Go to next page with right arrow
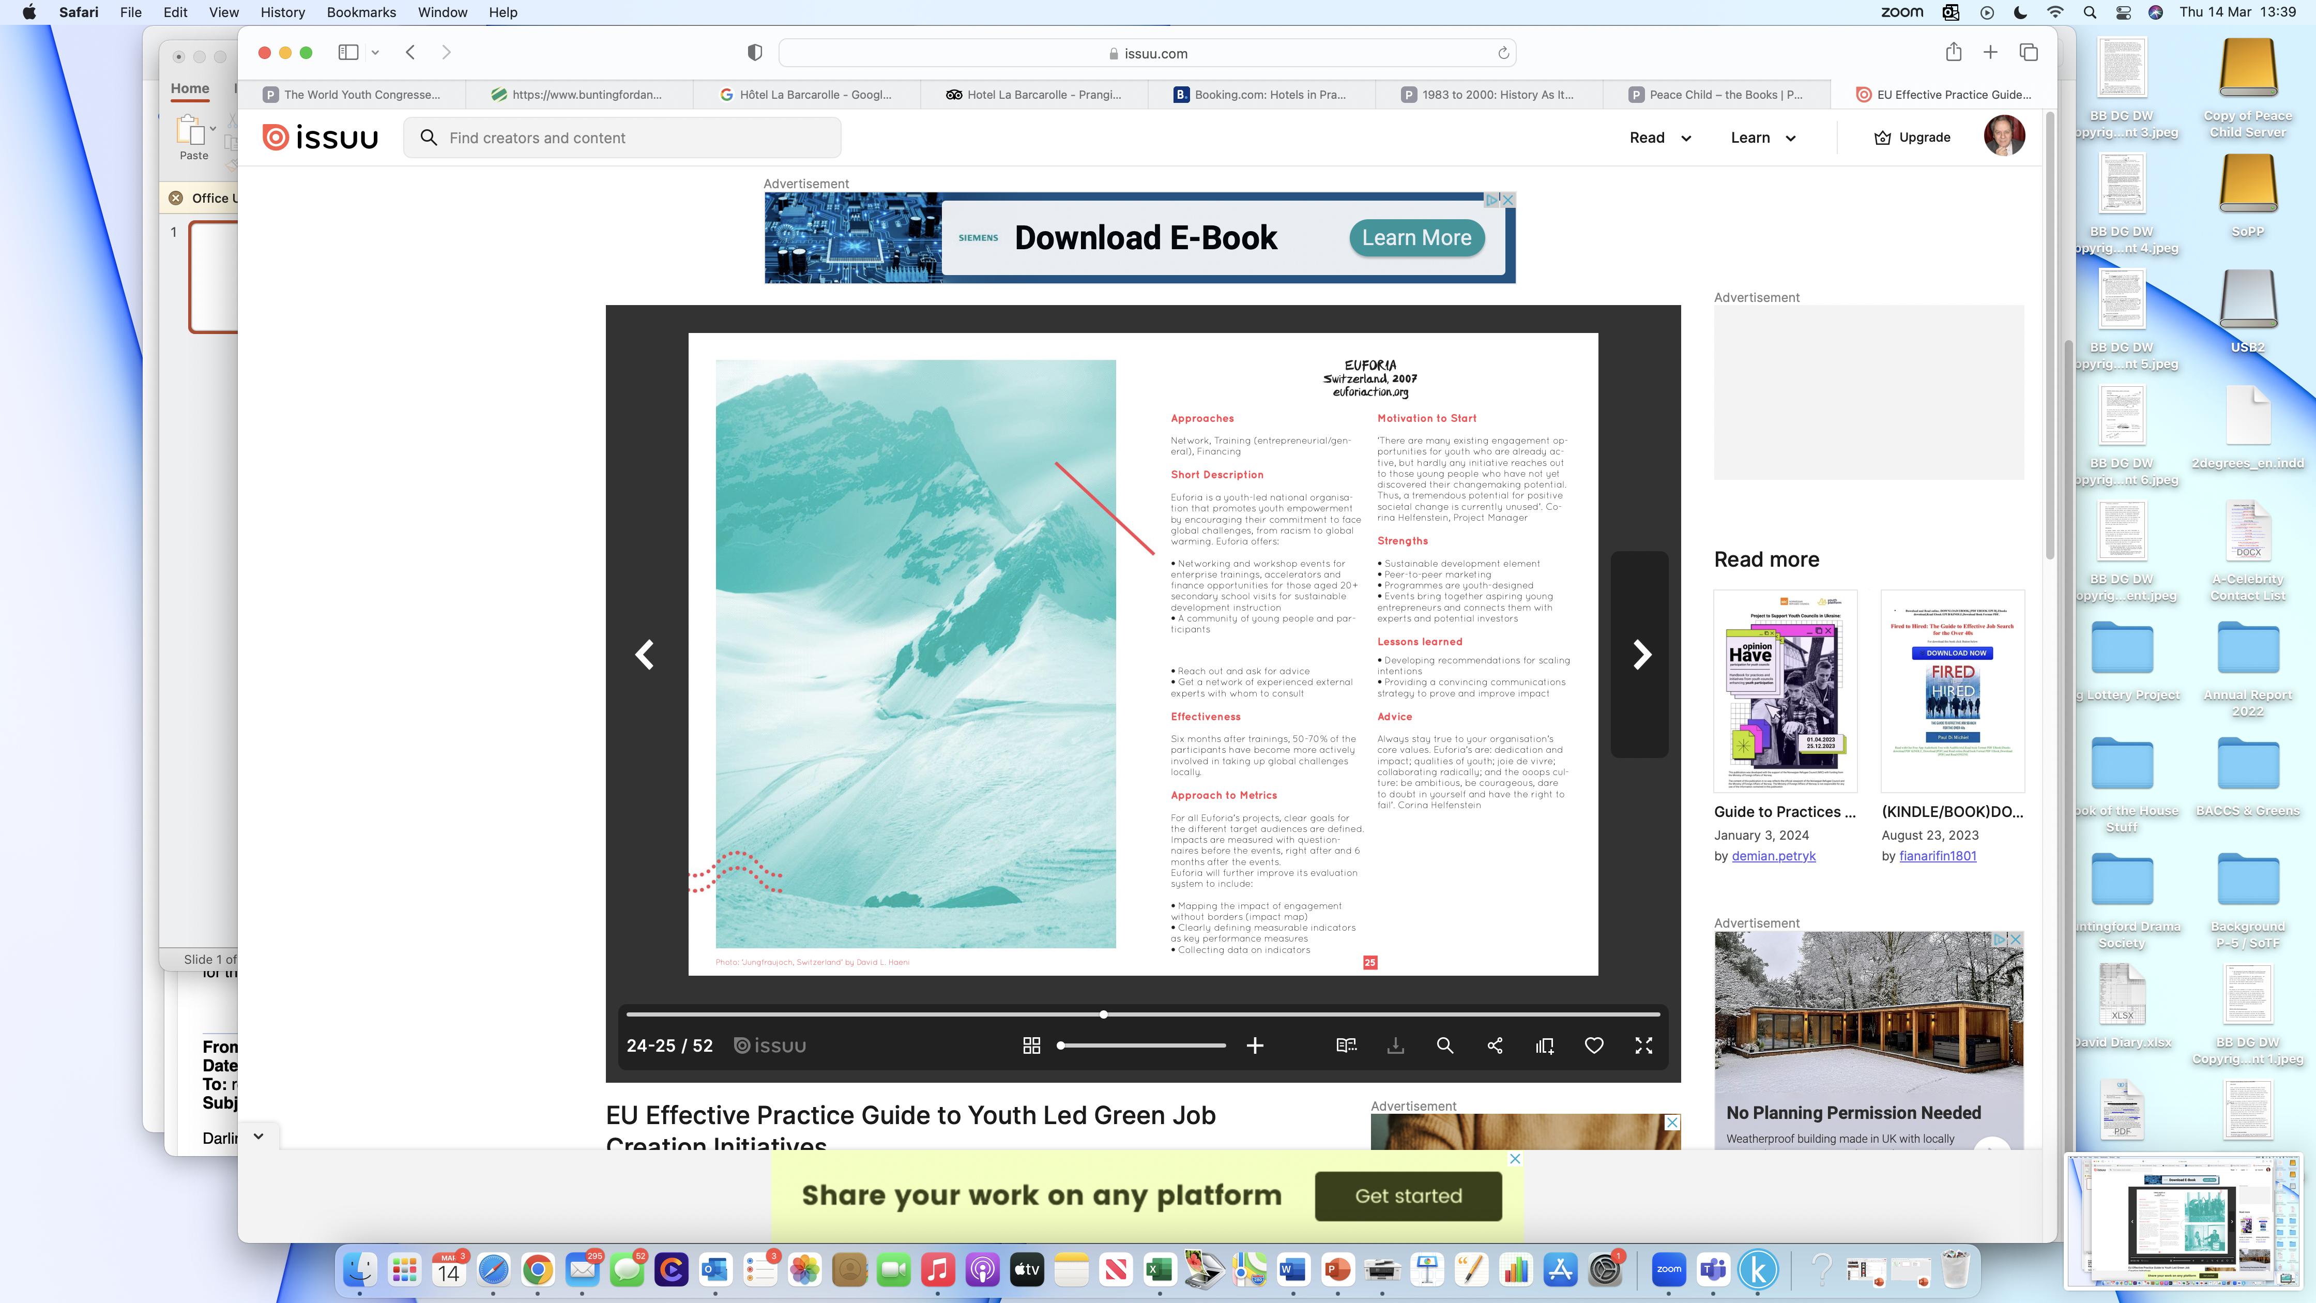Screen dimensions: 2316x1303 (1642, 655)
